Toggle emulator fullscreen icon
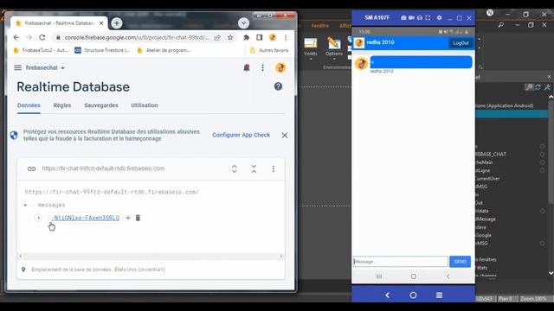 tap(428, 17)
